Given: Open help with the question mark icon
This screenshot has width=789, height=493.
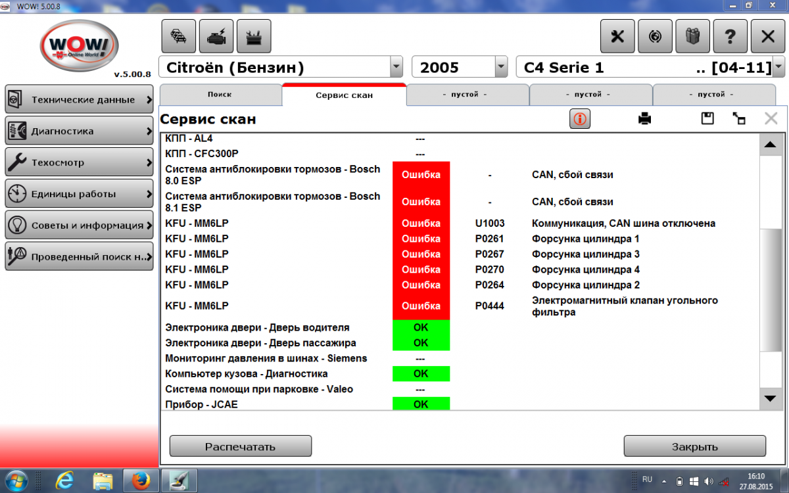Looking at the screenshot, I should [730, 36].
